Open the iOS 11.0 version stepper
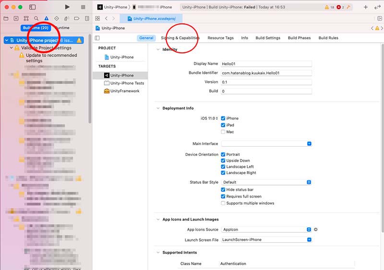 pos(209,118)
